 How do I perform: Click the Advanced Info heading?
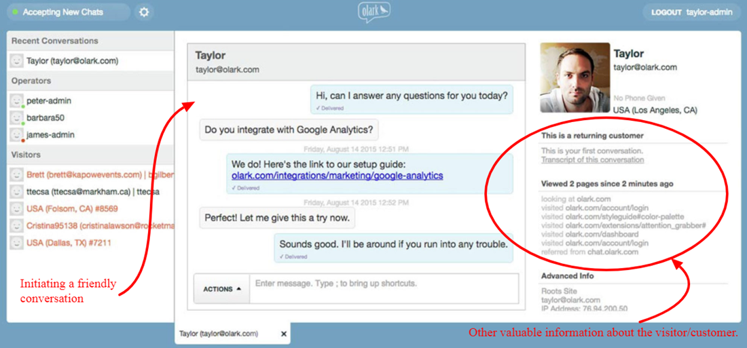(x=568, y=276)
